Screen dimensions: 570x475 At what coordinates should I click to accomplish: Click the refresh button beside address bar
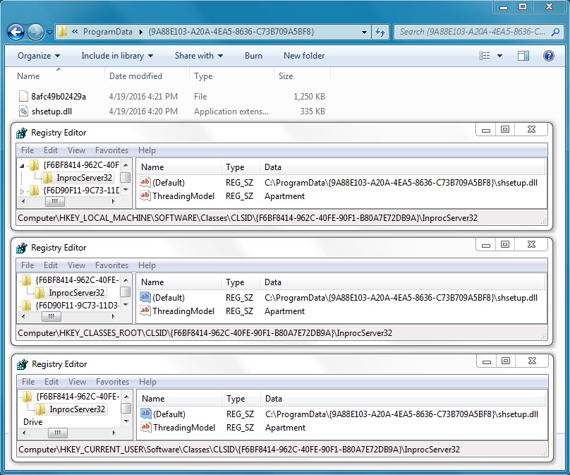[381, 32]
